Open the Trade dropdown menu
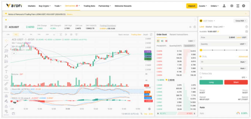The height and width of the screenshot is (119, 251). click(x=58, y=6)
